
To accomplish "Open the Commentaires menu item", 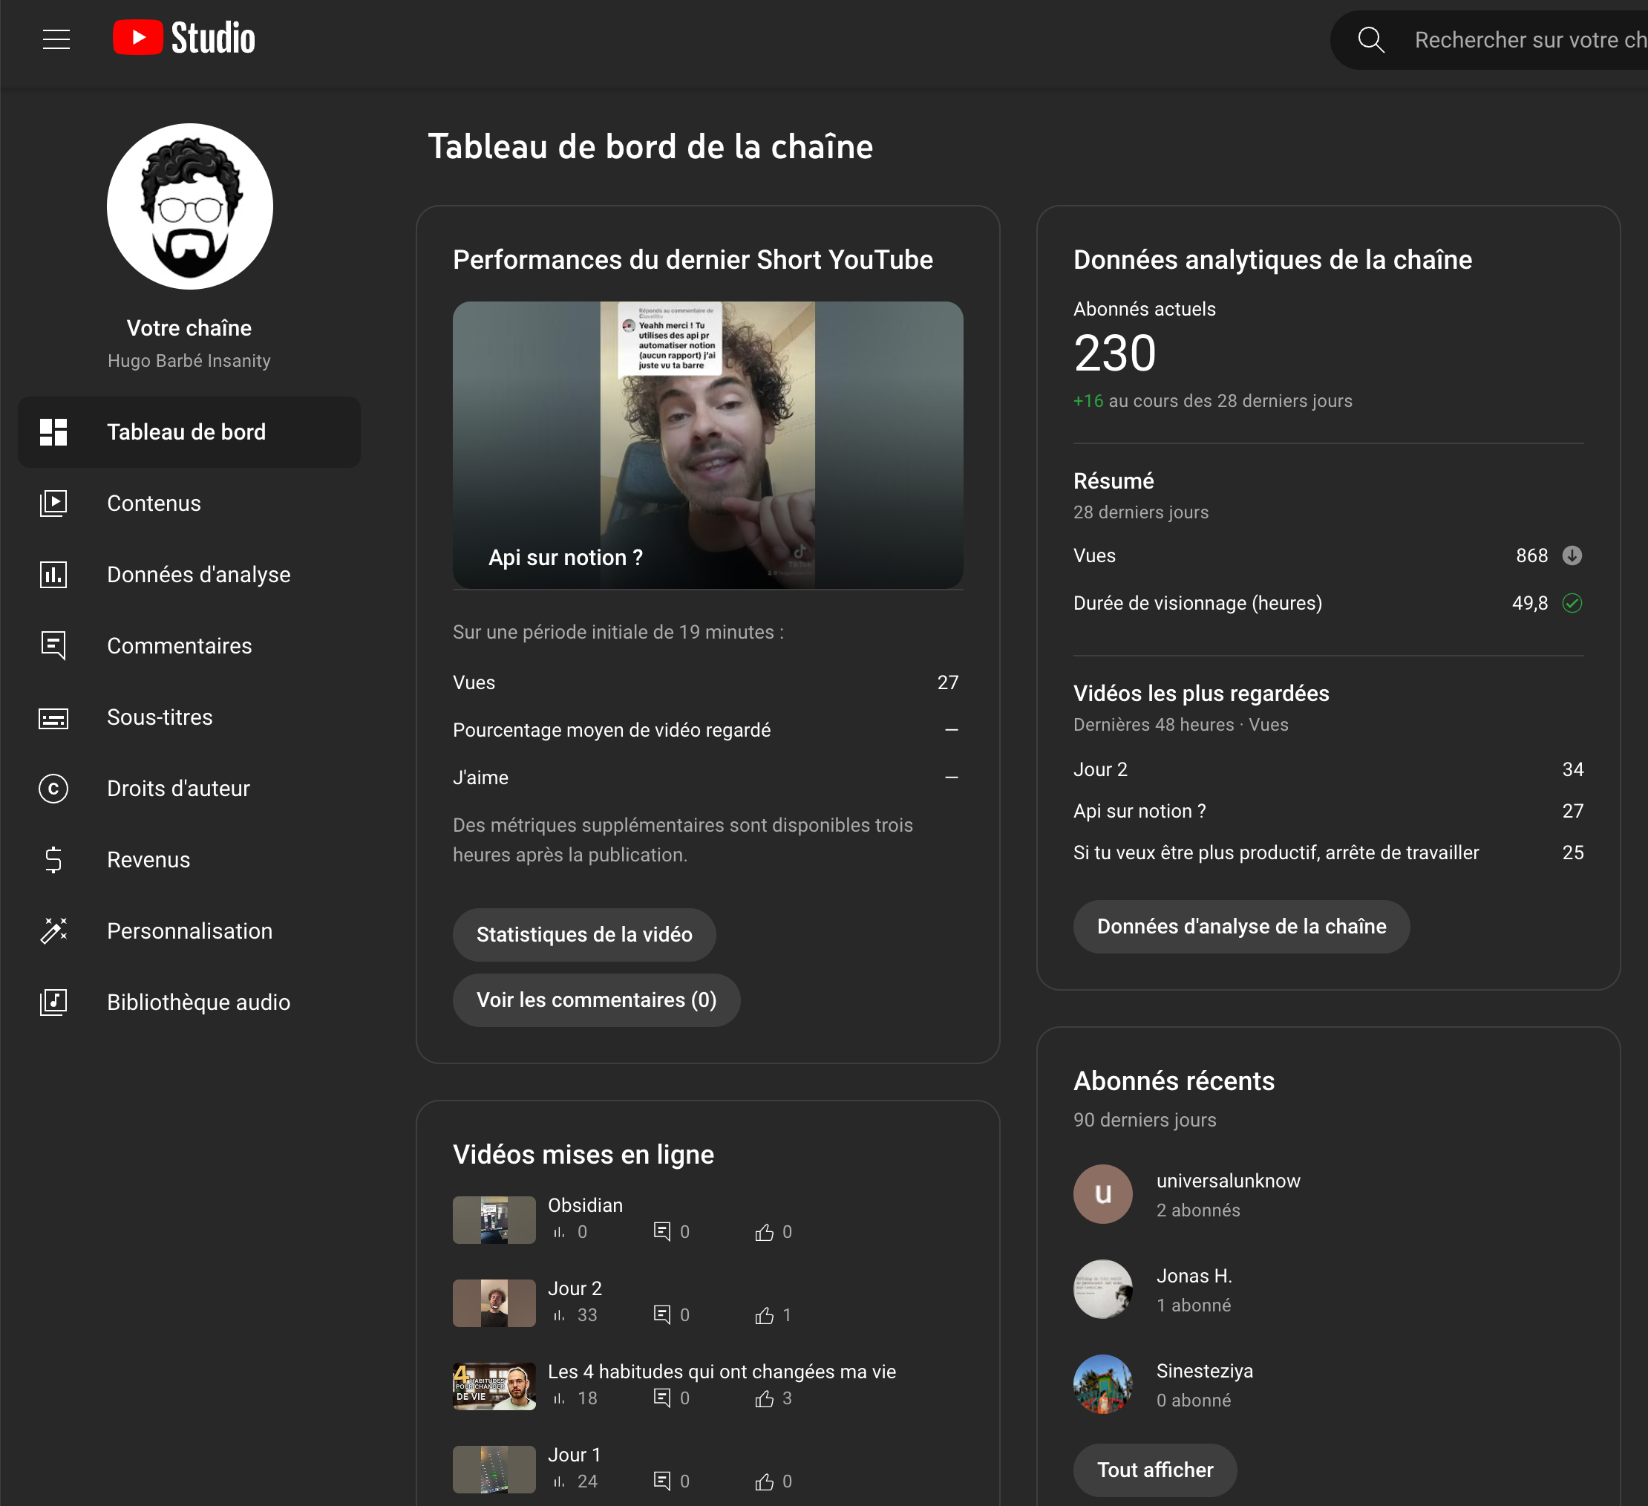I will (x=179, y=646).
